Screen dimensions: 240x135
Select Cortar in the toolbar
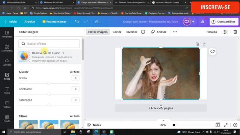[x=117, y=32]
